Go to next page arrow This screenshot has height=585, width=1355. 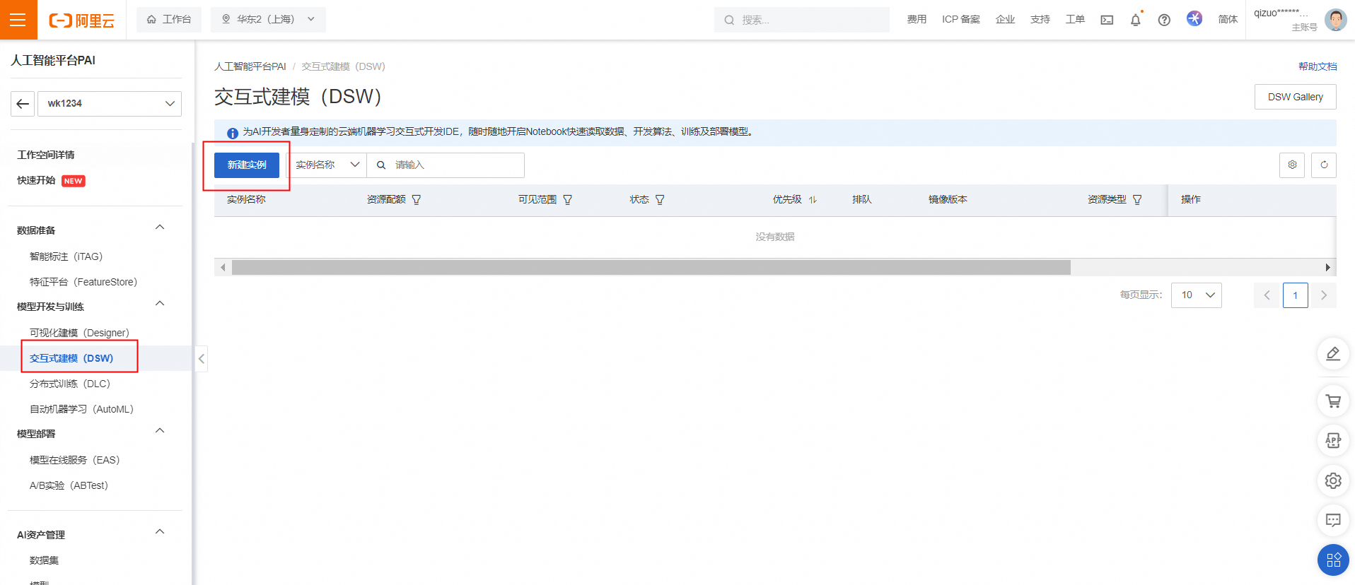(1324, 295)
